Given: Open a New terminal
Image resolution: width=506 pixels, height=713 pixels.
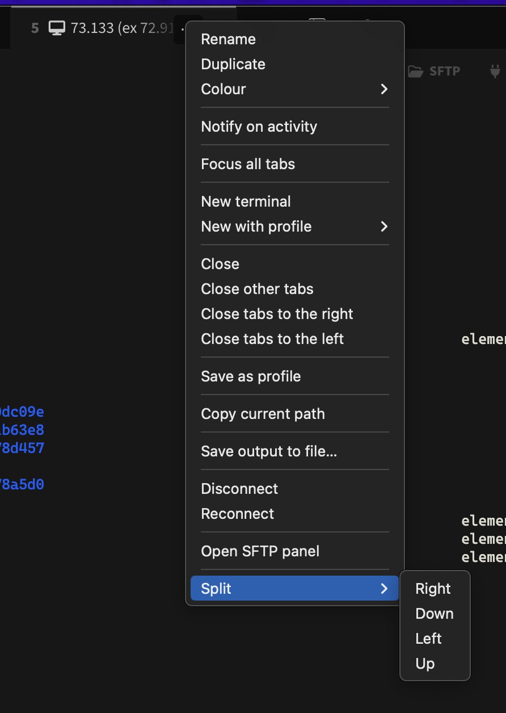Looking at the screenshot, I should (x=245, y=202).
